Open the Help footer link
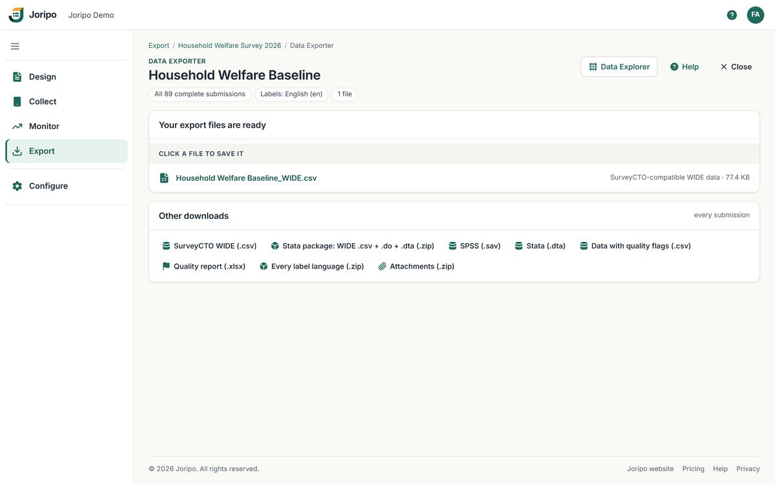The height and width of the screenshot is (484, 775). (720, 469)
